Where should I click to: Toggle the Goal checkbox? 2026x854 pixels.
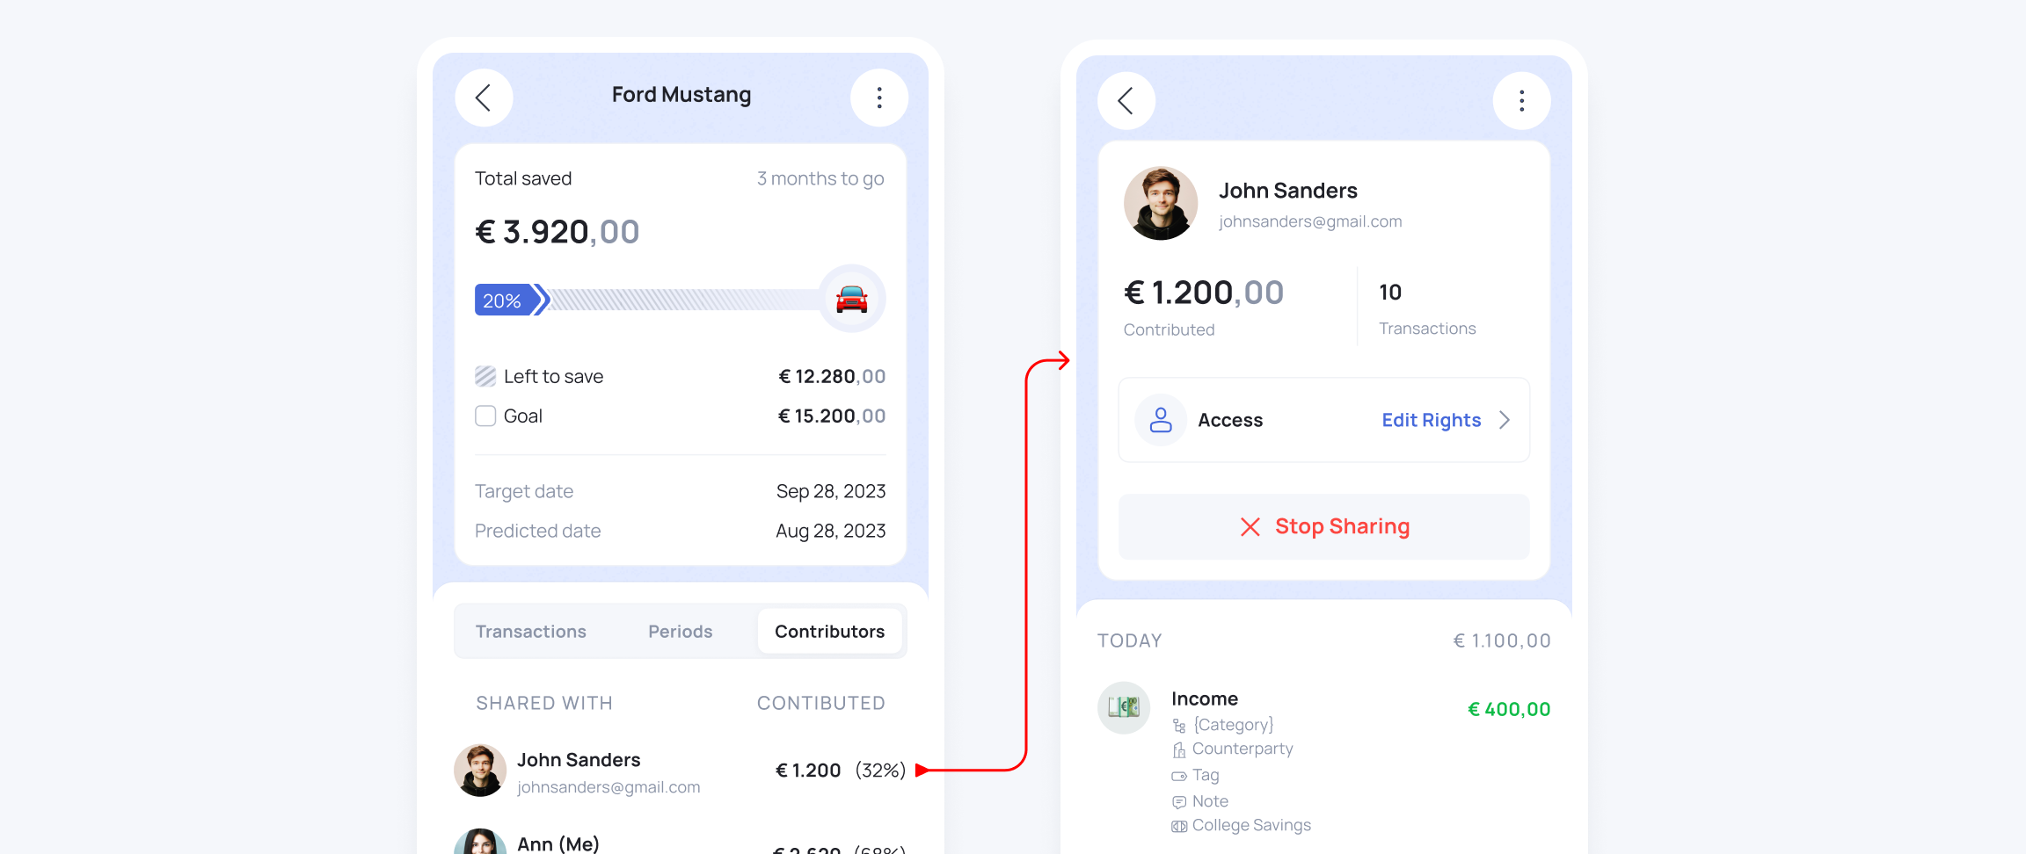[x=485, y=416]
